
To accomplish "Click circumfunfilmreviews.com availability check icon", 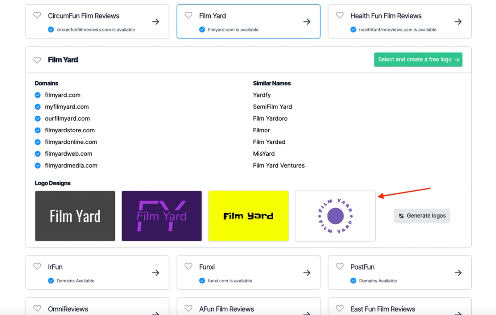I will tap(51, 30).
